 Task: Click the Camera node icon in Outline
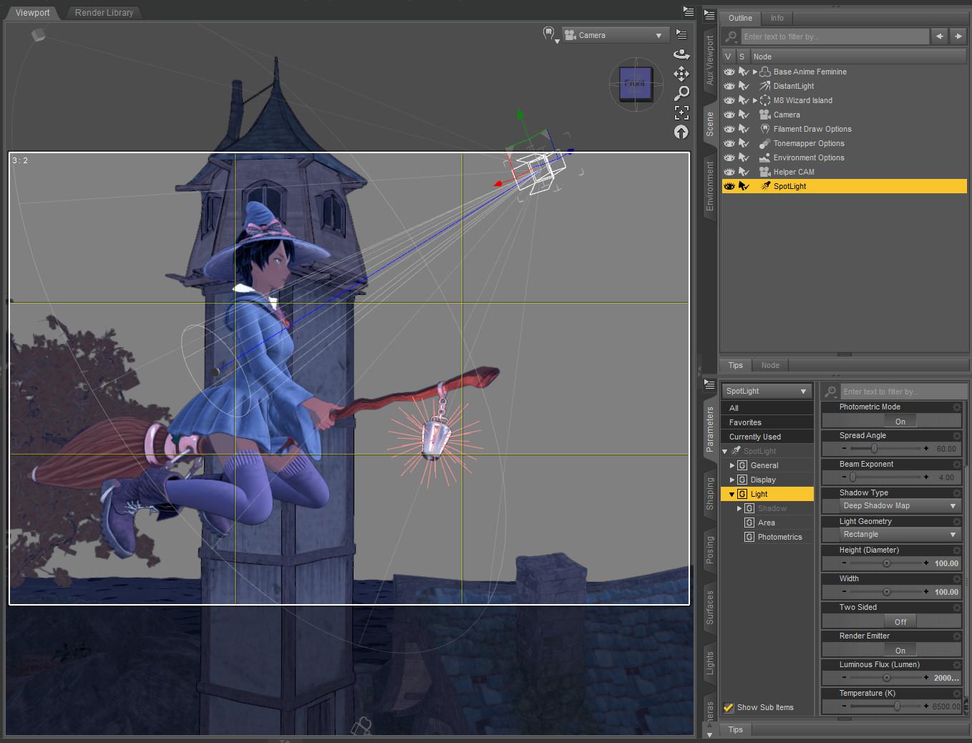click(764, 115)
